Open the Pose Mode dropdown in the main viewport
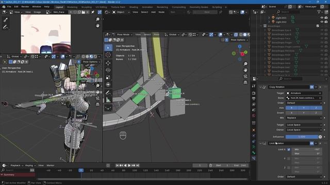 (122, 34)
